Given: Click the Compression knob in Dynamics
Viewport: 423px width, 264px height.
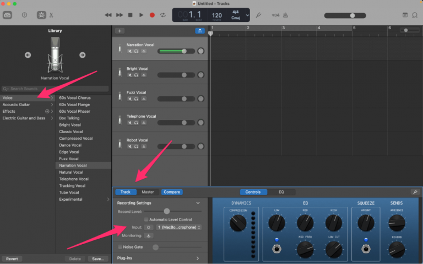Looking at the screenshot, I should coord(238,223).
